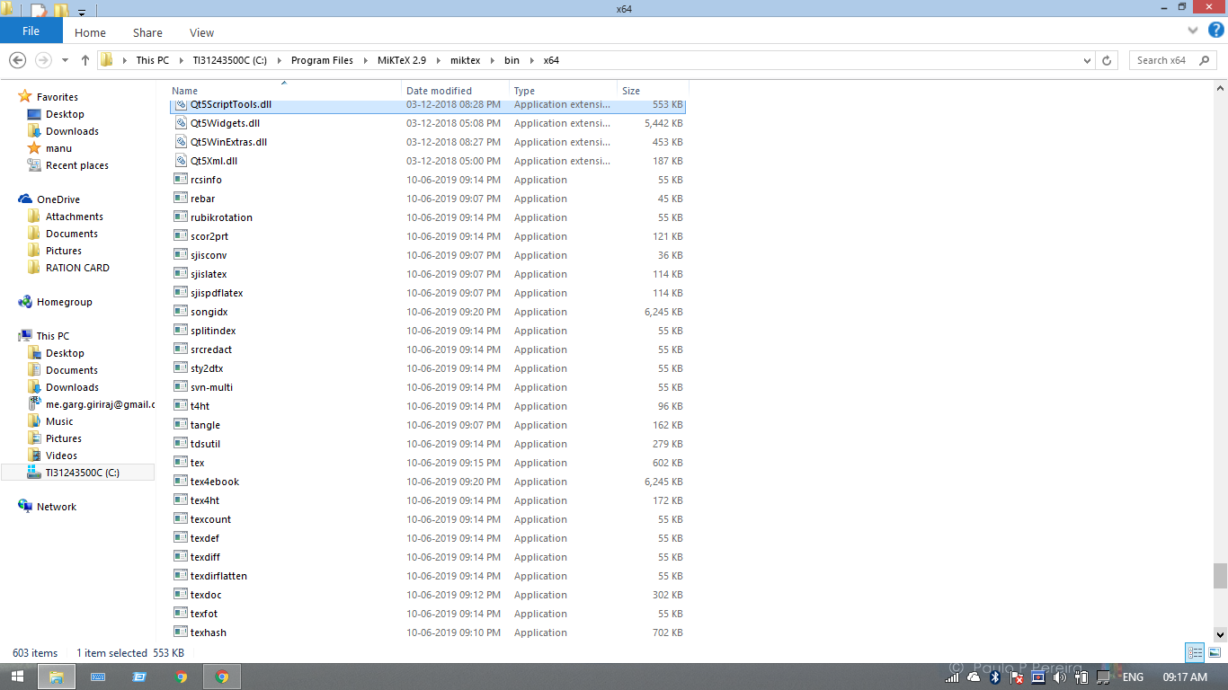Create a new folder from quick access toolbar
Viewport: 1228px width, 690px height.
pyautogui.click(x=60, y=11)
